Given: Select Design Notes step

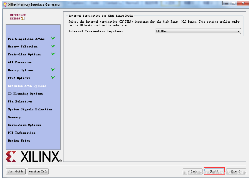Looking at the screenshot, I should [x=19, y=141].
